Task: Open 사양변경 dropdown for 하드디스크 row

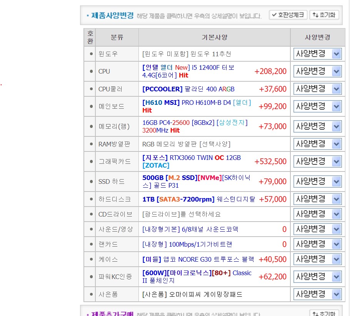Action: 317,199
